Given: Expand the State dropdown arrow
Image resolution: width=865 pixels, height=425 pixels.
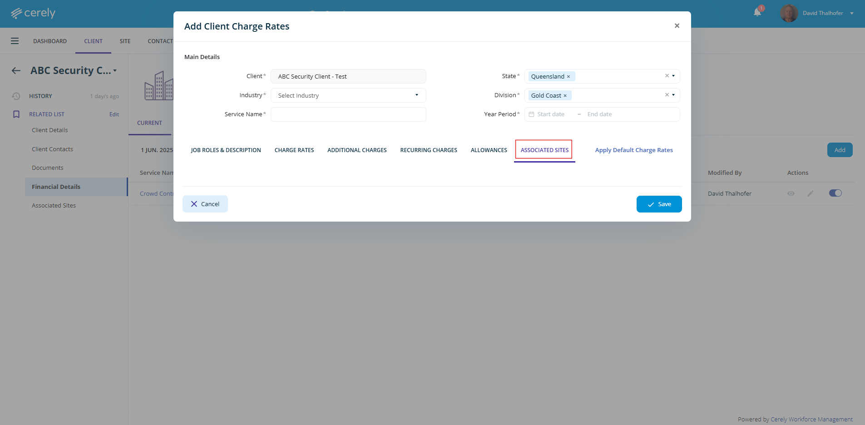Looking at the screenshot, I should coord(673,76).
